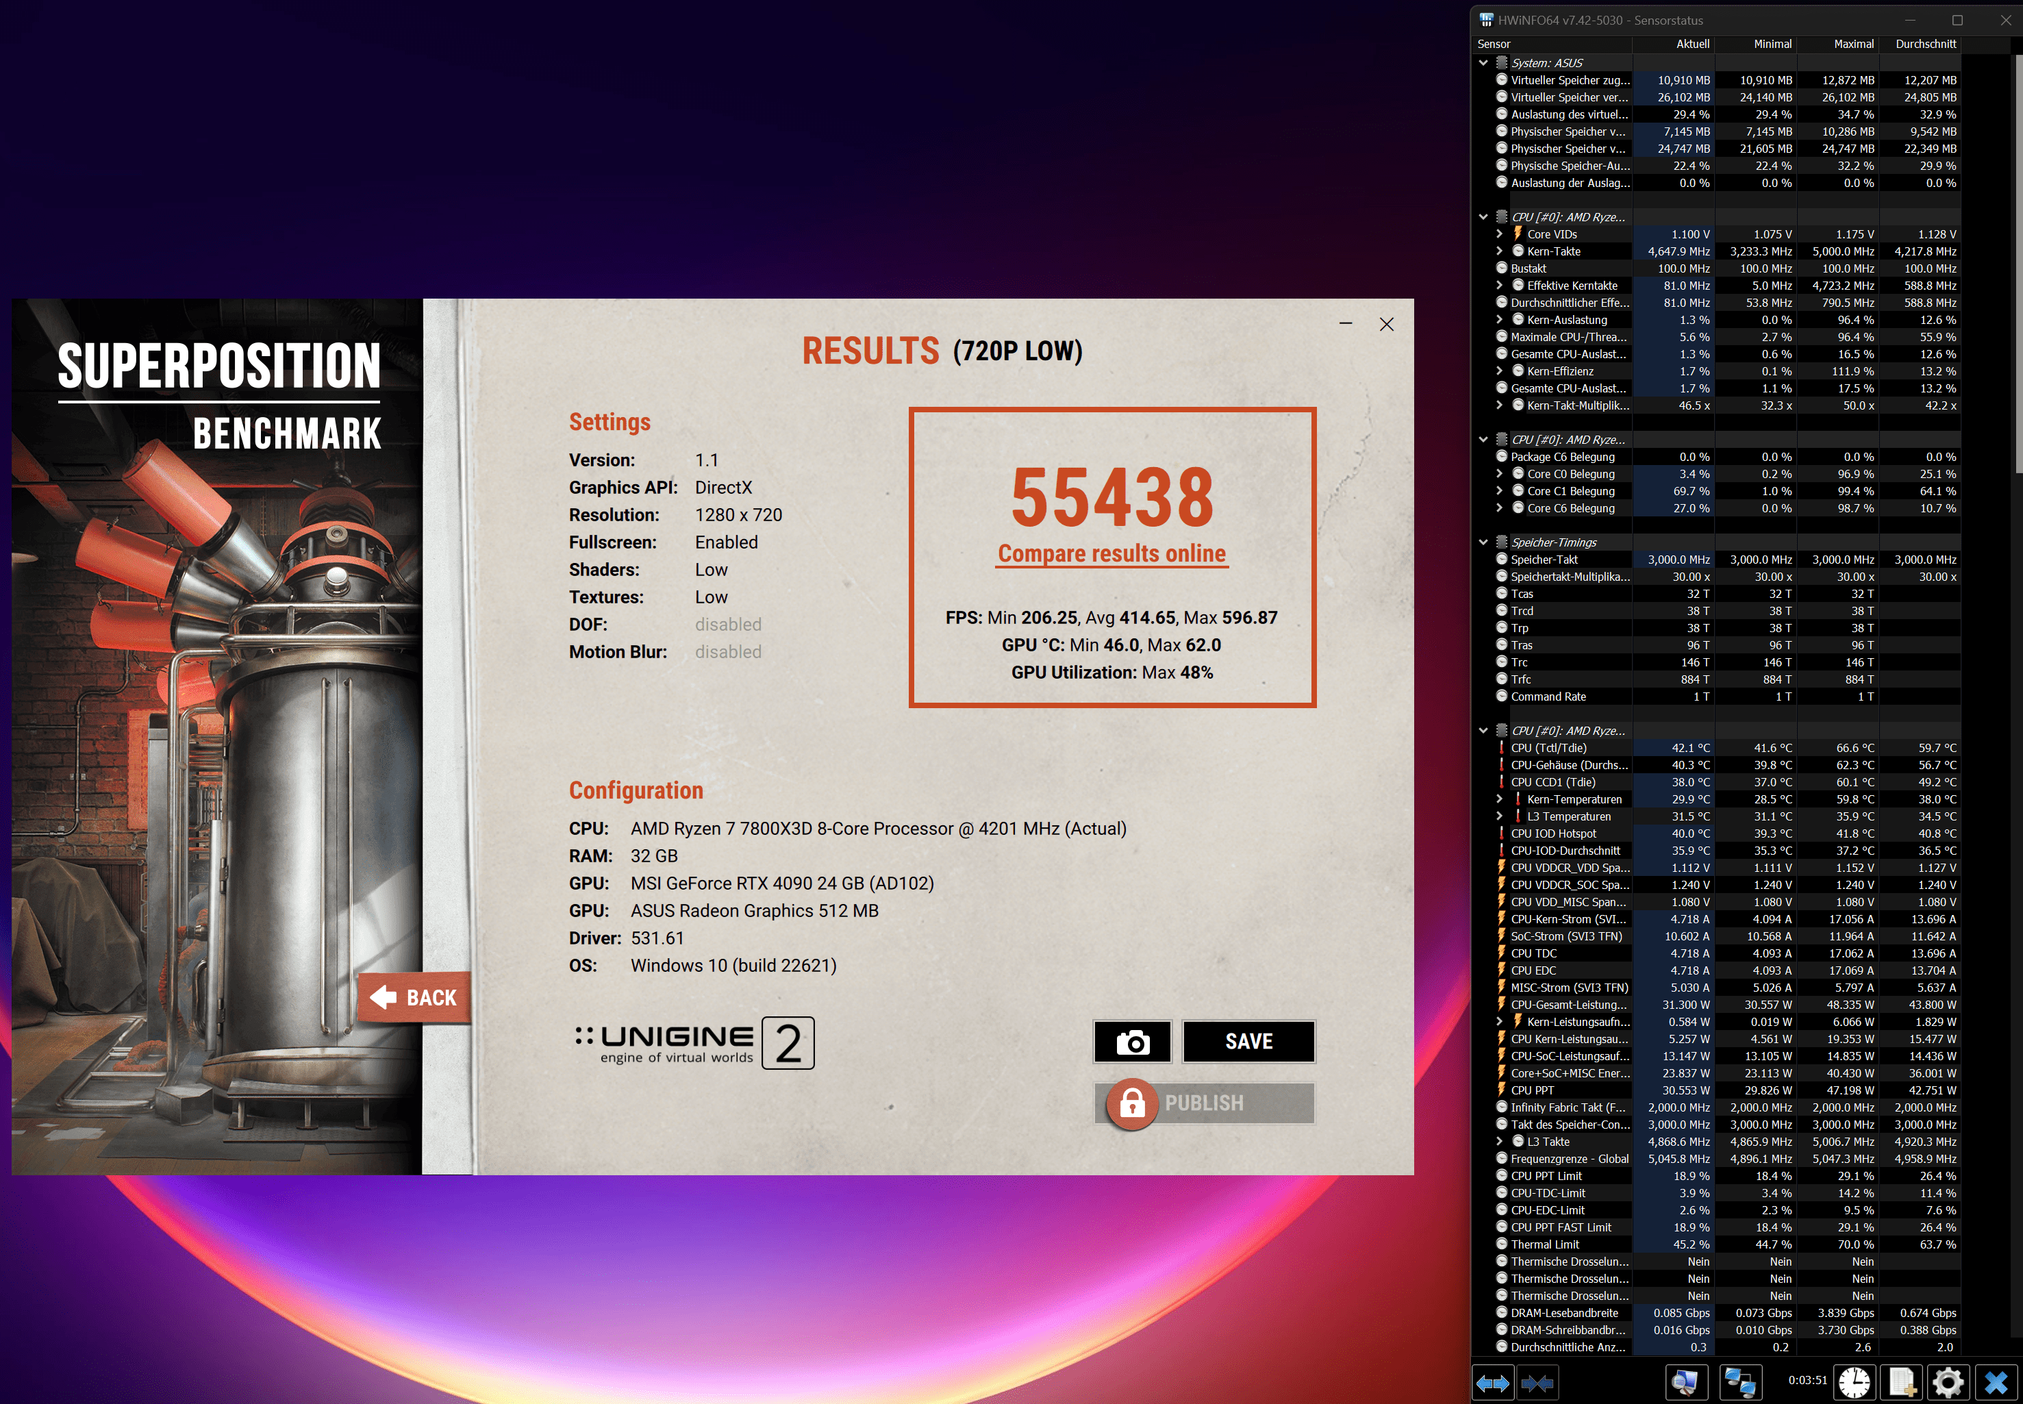This screenshot has width=2023, height=1404.
Task: Click the bolt icon beside CPU TDC
Action: click(1501, 953)
